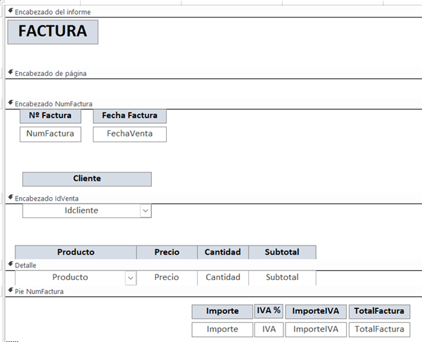Click the Encabezado de página section marker icon
The height and width of the screenshot is (342, 422).
point(10,72)
